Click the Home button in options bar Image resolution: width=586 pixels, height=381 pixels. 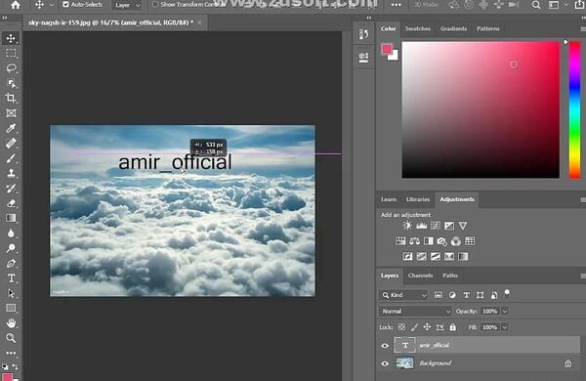(16, 5)
